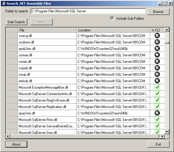Click location cell of Microsoft.SqlServer.Rmo.dll row
The image size is (174, 152).
point(113,119)
